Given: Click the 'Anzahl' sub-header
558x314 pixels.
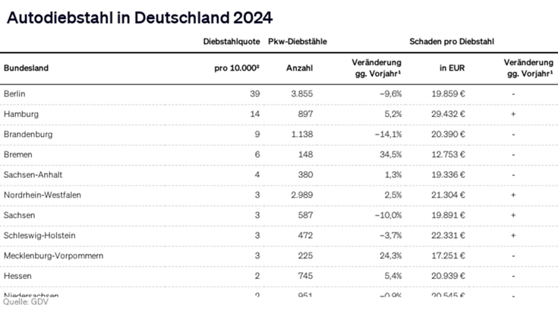Looking at the screenshot, I should pyautogui.click(x=299, y=68).
